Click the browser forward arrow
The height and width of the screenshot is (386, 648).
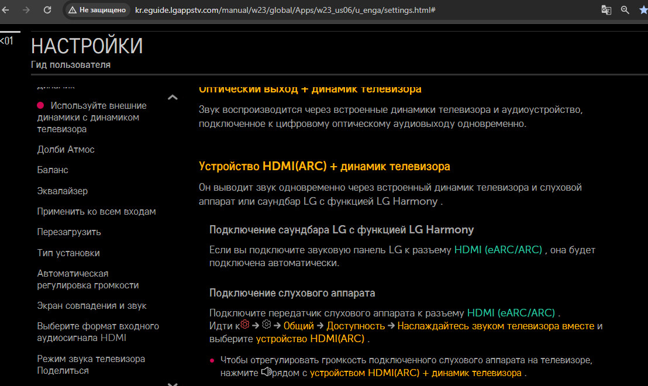(x=26, y=10)
